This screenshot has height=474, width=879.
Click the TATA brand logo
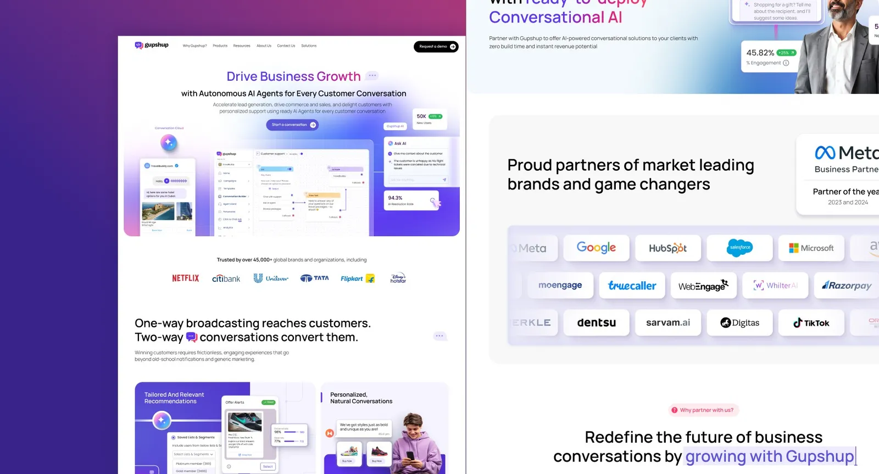pos(314,278)
